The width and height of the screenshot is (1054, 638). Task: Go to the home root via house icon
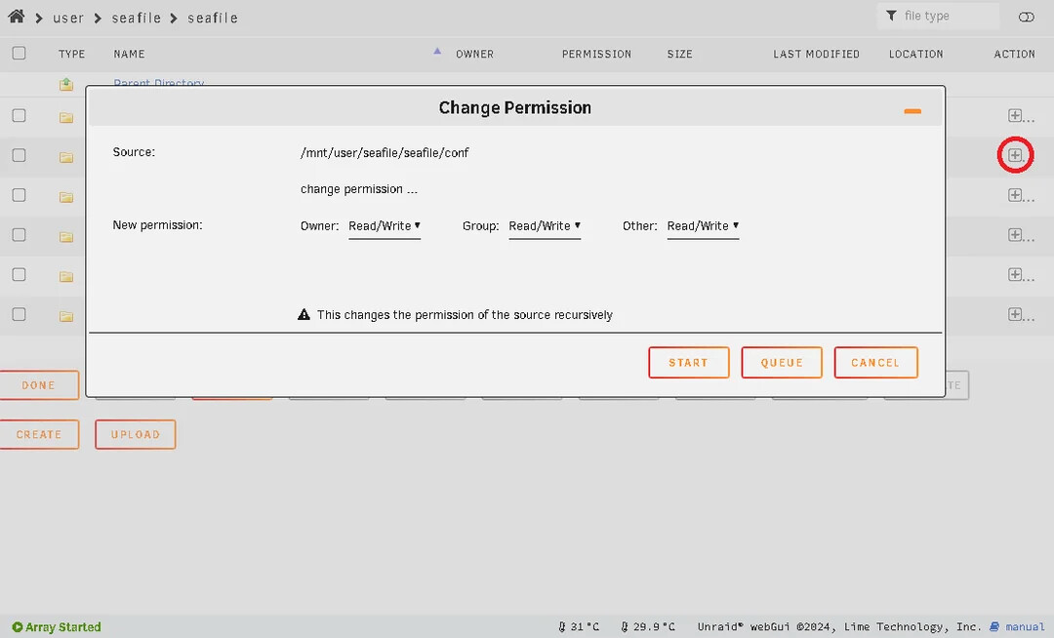(x=17, y=17)
